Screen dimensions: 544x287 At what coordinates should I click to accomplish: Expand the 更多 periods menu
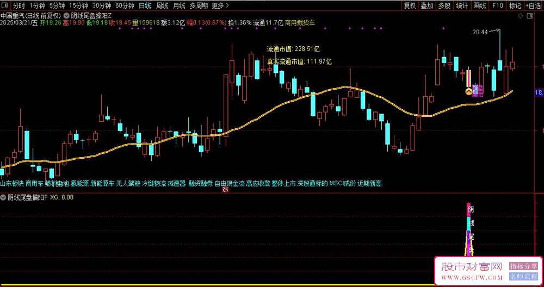(220, 5)
